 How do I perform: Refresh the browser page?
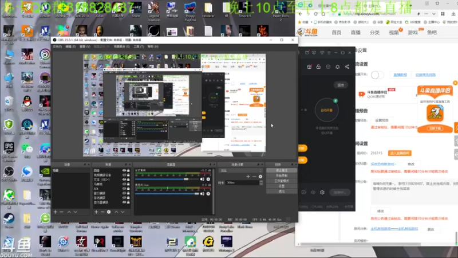tap(315, 14)
